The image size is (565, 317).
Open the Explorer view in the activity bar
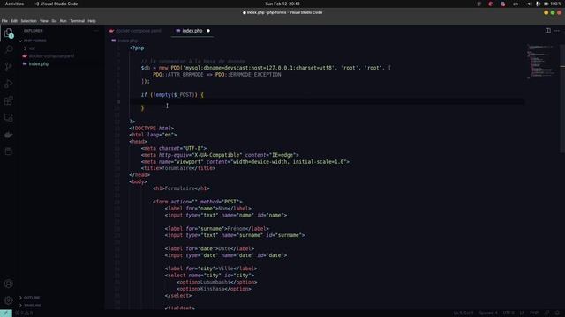pyautogui.click(x=9, y=33)
